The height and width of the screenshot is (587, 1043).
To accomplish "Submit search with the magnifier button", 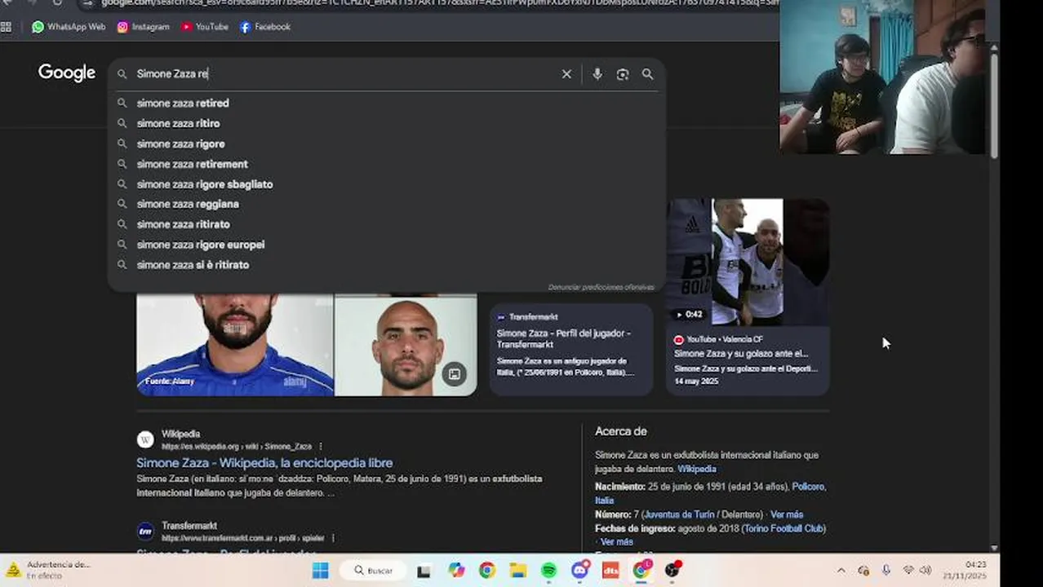I will [647, 74].
